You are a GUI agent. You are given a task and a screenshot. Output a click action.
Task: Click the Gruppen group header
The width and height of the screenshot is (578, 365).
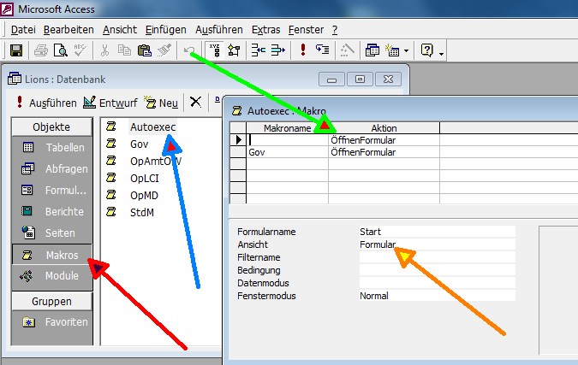(x=51, y=302)
